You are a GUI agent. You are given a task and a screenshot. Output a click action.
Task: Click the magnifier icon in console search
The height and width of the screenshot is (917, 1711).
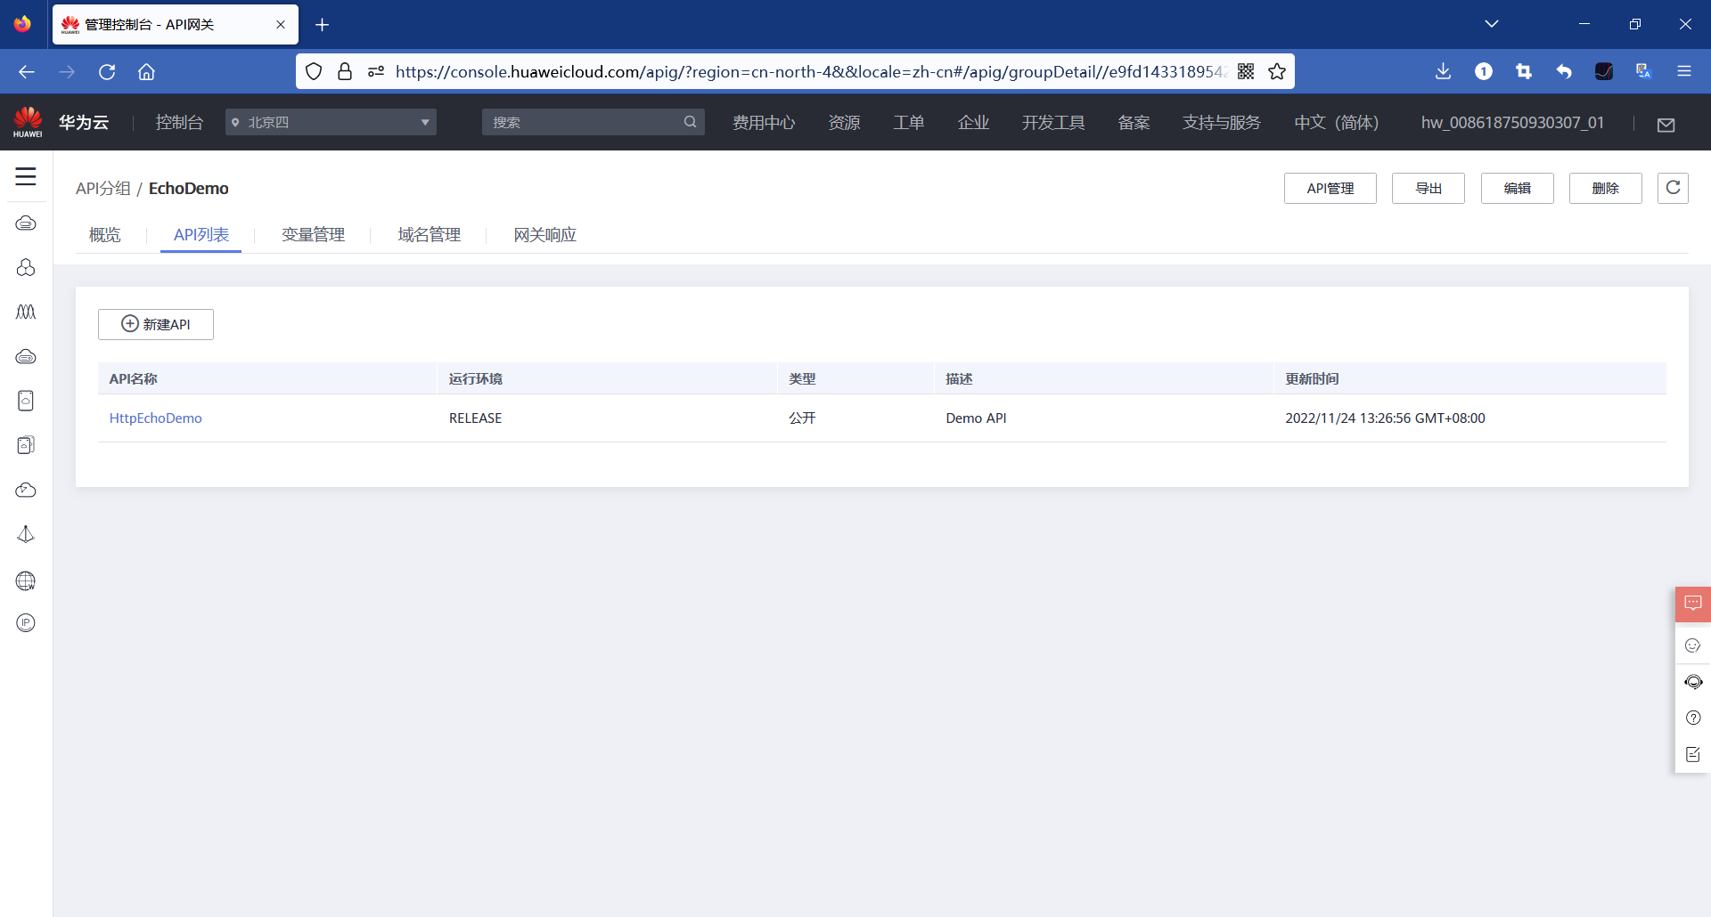point(690,122)
